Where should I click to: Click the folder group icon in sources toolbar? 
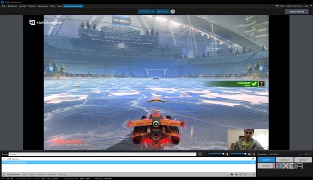(x=232, y=174)
